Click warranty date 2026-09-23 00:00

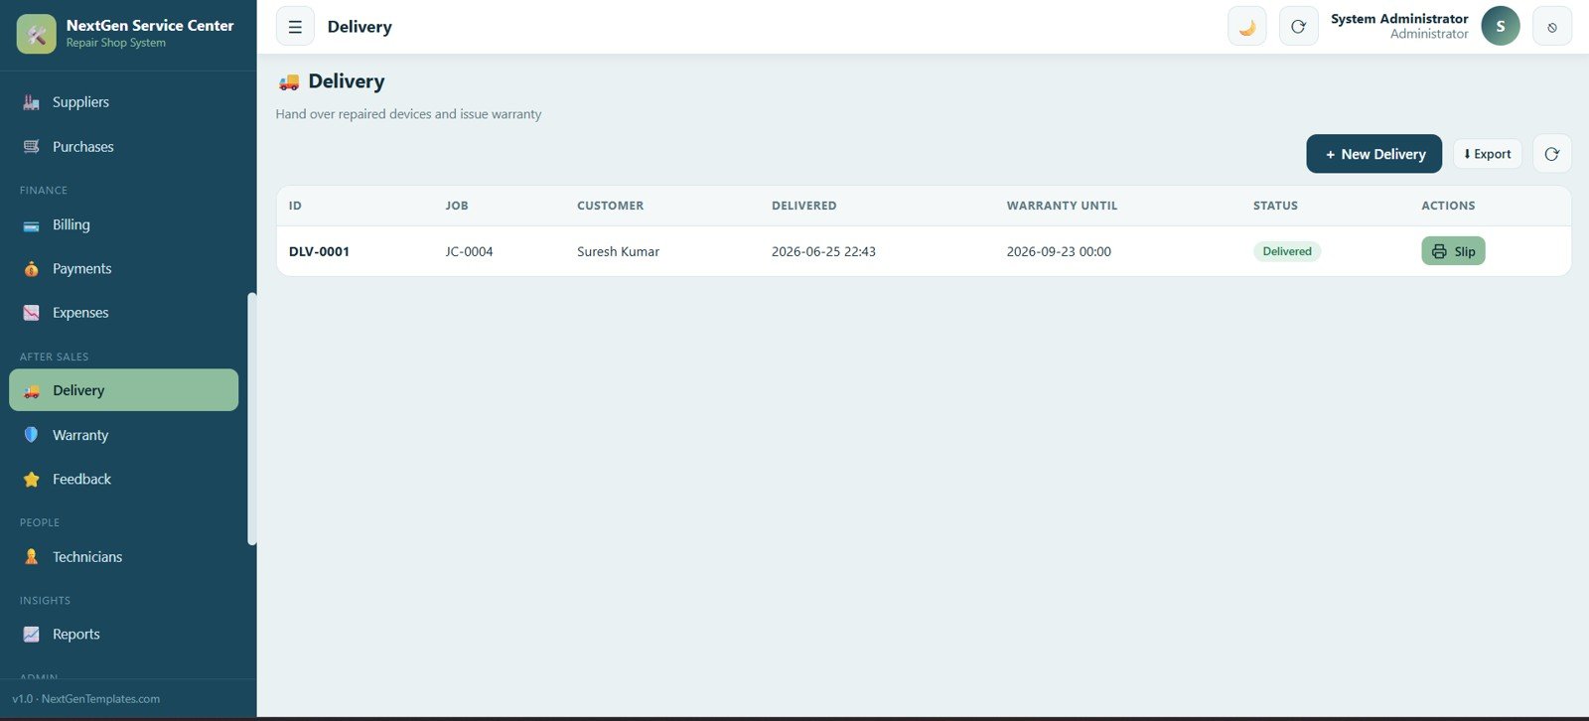pyautogui.click(x=1059, y=251)
